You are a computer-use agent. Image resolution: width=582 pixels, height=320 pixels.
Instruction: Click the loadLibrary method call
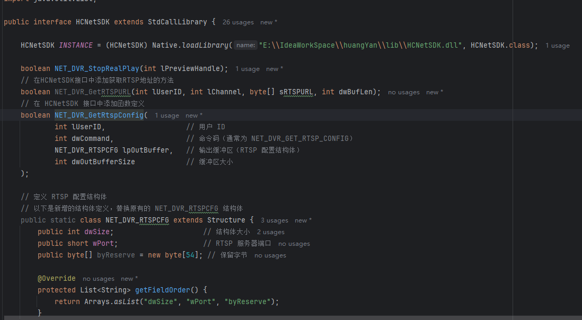pyautogui.click(x=205, y=45)
